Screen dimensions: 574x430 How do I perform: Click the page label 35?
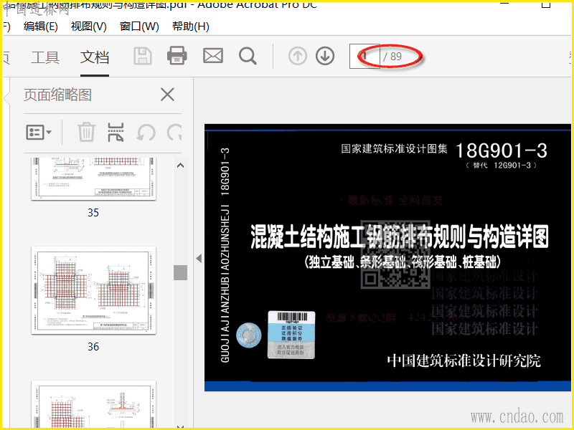tap(93, 212)
